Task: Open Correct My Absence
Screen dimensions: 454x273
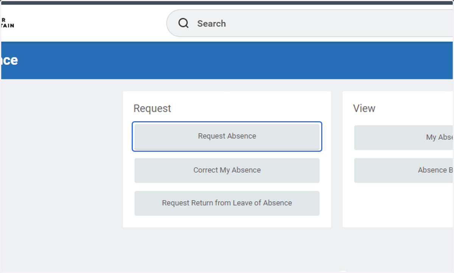Action: point(227,170)
